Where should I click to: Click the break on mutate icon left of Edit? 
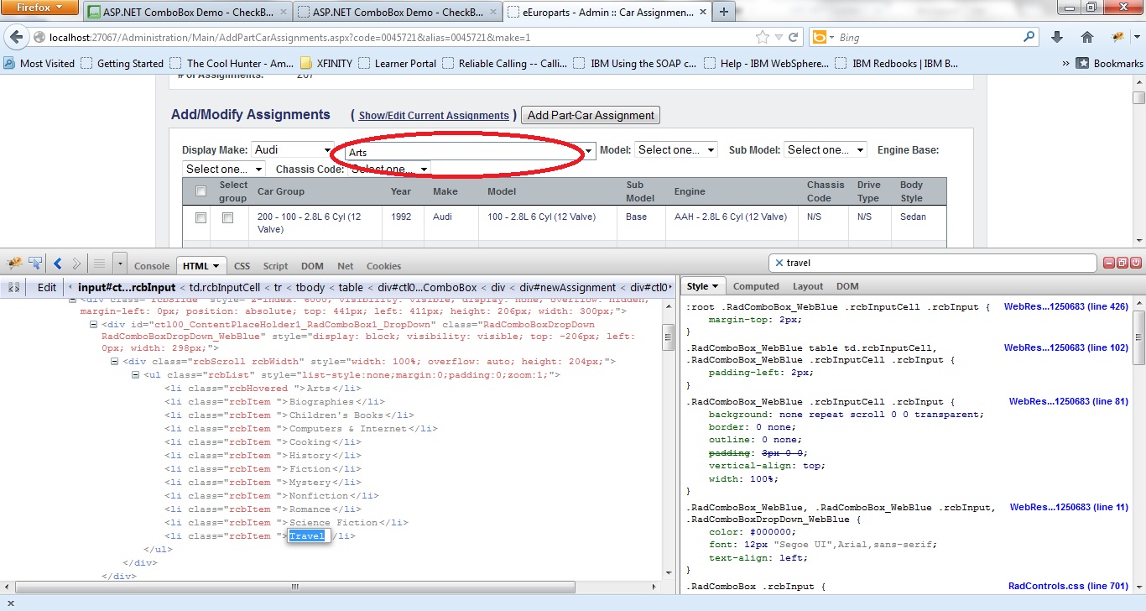click(13, 287)
